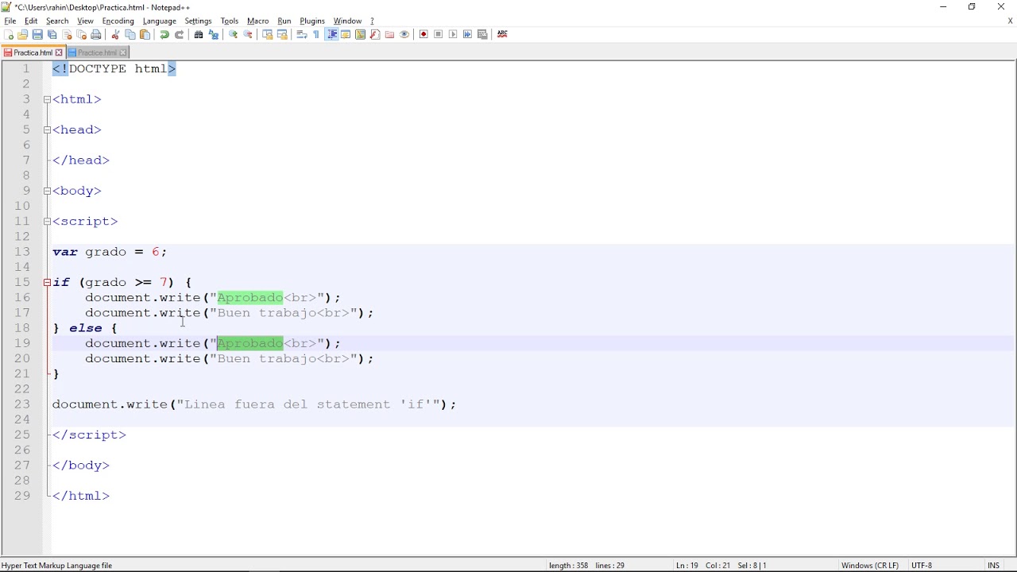The image size is (1017, 572).
Task: Open the Tools menu
Action: click(x=230, y=21)
